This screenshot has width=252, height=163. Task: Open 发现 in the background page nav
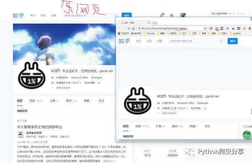point(43,16)
